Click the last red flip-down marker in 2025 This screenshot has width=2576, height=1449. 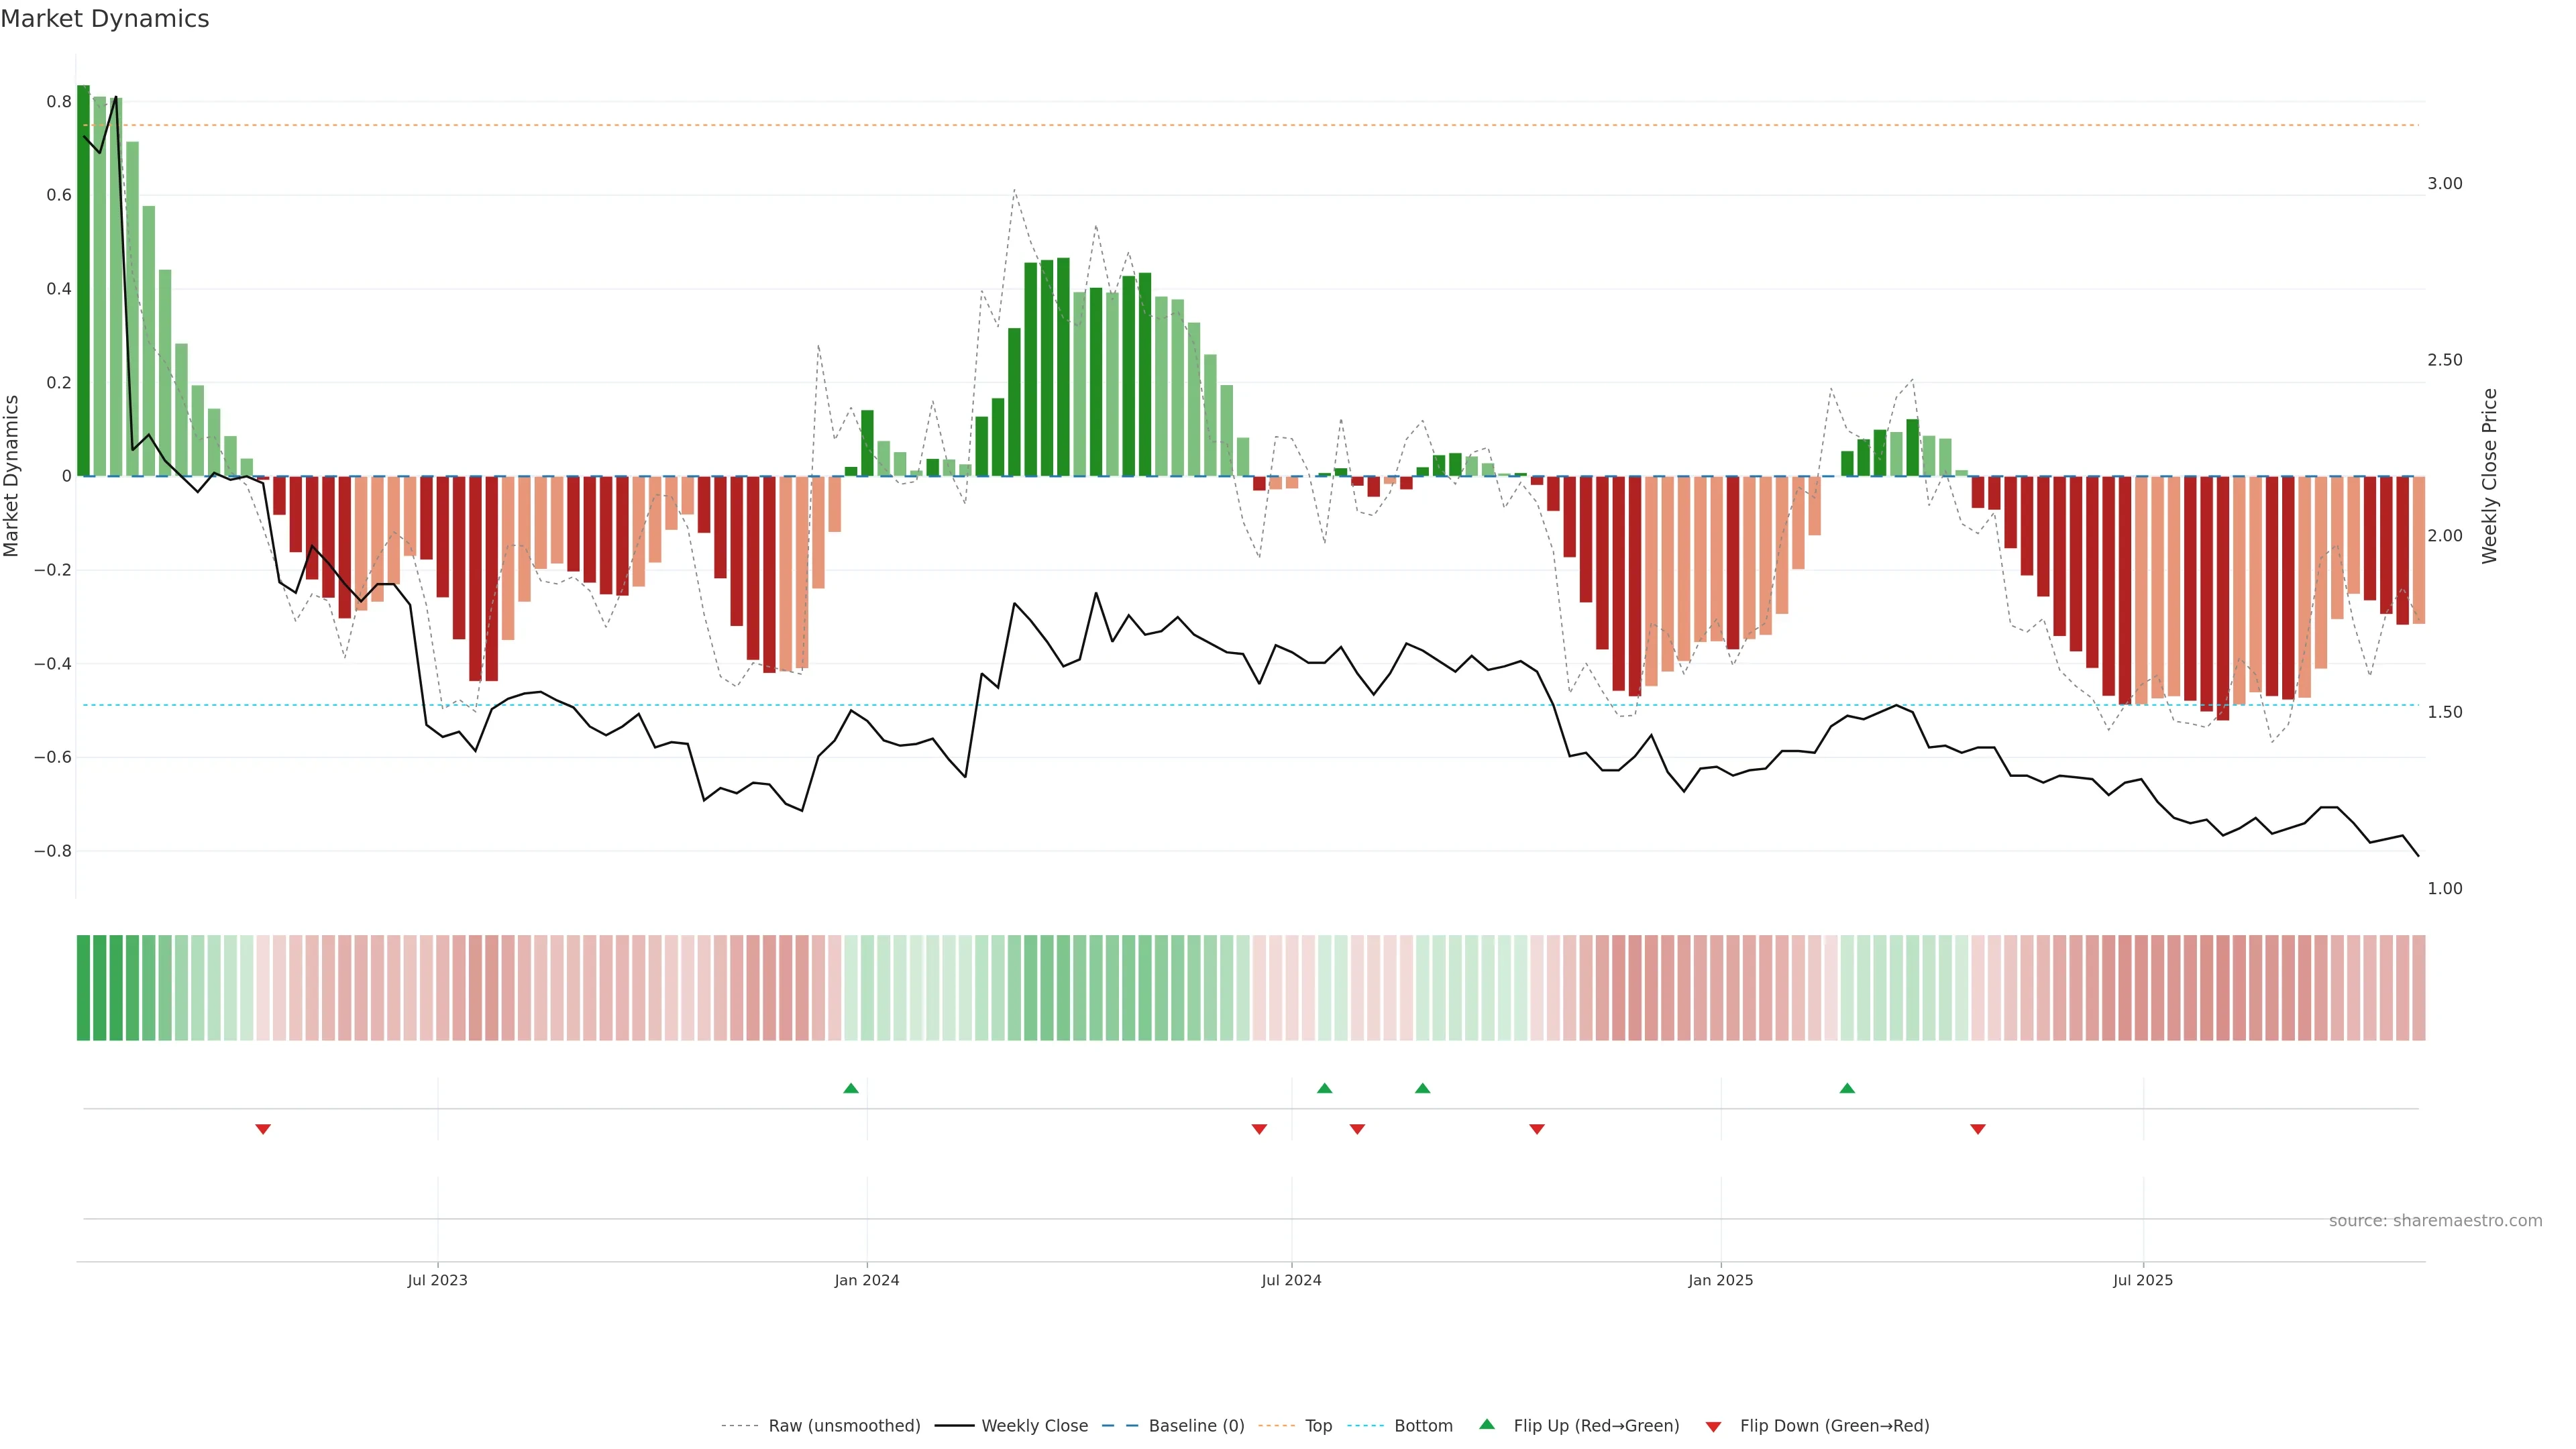pos(1977,1129)
